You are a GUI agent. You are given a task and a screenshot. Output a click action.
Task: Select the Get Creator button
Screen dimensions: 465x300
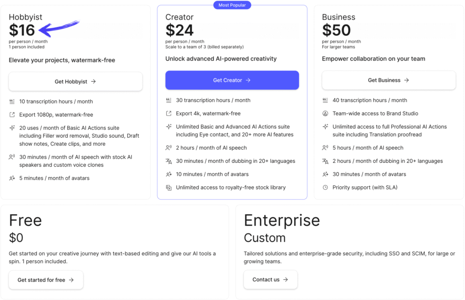[x=232, y=80]
